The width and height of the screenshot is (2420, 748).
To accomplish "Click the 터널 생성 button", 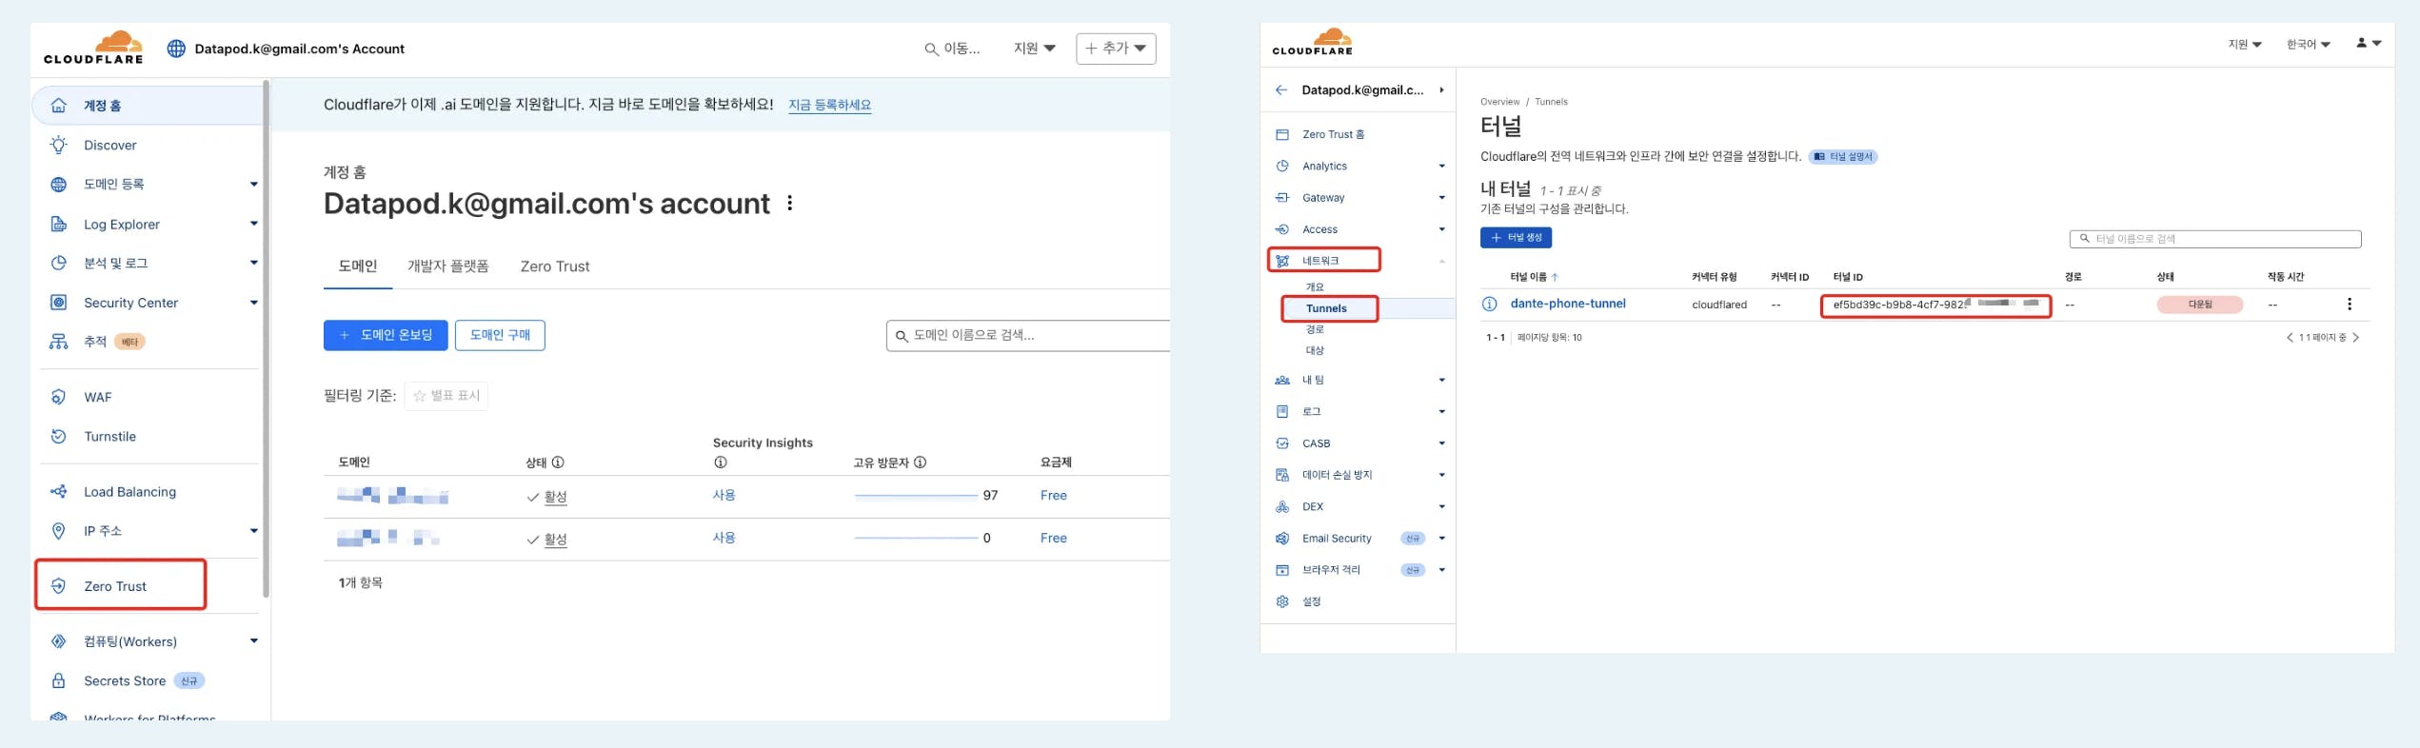I will pos(1516,238).
